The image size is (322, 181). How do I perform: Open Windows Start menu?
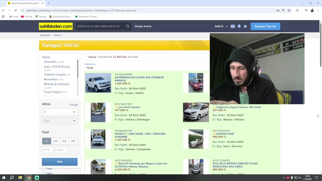click(4, 178)
